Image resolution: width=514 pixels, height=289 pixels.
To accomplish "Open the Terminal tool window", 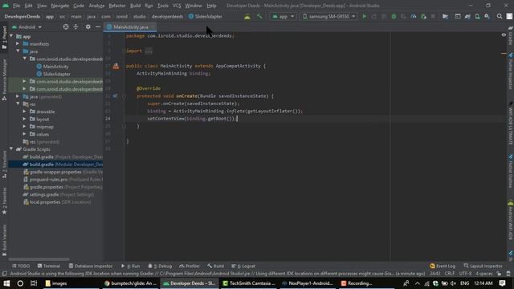I will pos(48,266).
